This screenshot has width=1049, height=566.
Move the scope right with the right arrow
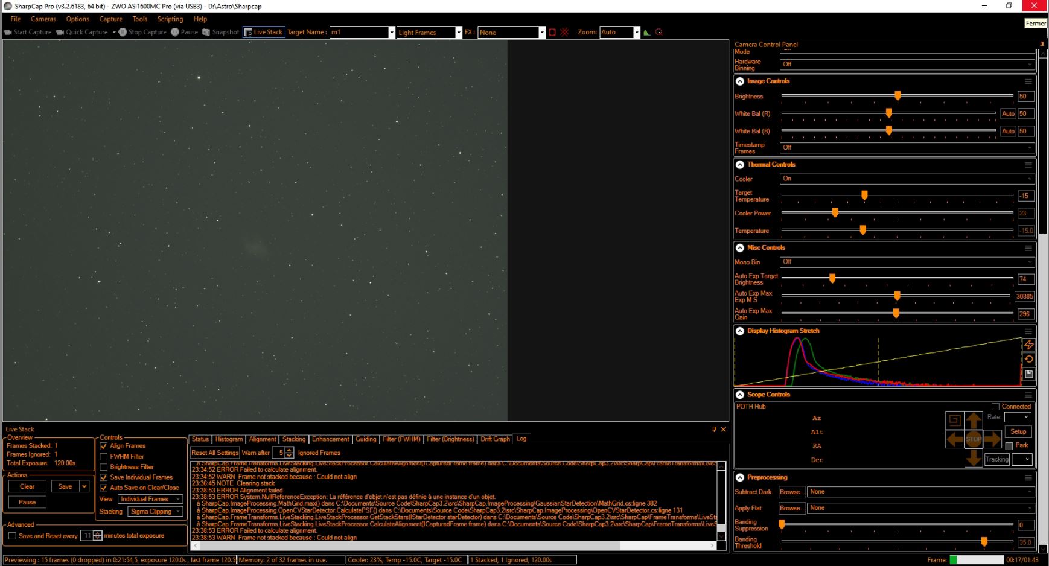[992, 439]
